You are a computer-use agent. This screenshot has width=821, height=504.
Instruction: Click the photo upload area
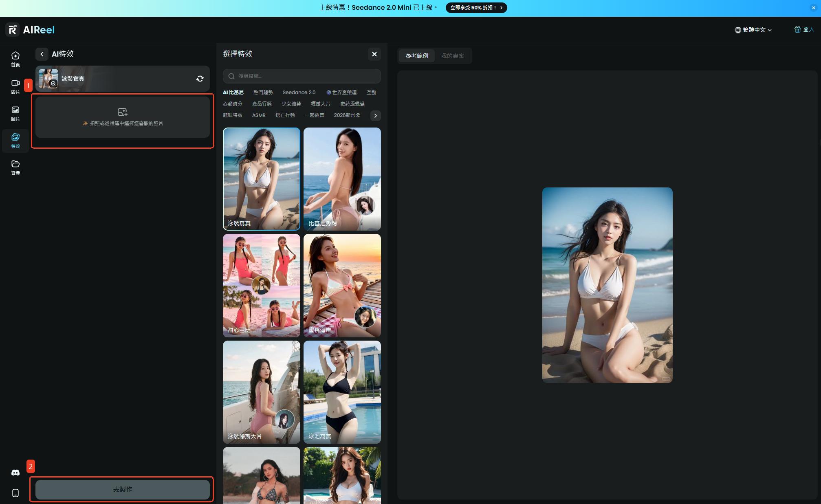122,117
